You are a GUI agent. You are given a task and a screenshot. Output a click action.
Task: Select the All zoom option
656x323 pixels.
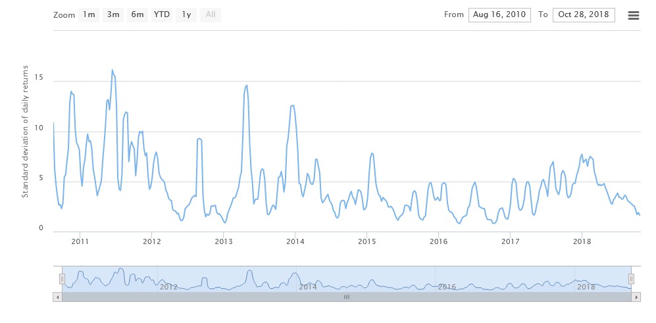click(211, 14)
